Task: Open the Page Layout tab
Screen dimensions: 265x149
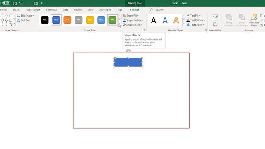Action: (33, 10)
